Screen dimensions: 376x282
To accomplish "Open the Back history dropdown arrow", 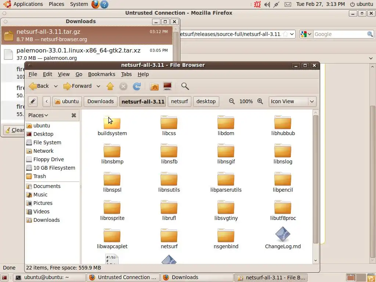I will (x=56, y=86).
